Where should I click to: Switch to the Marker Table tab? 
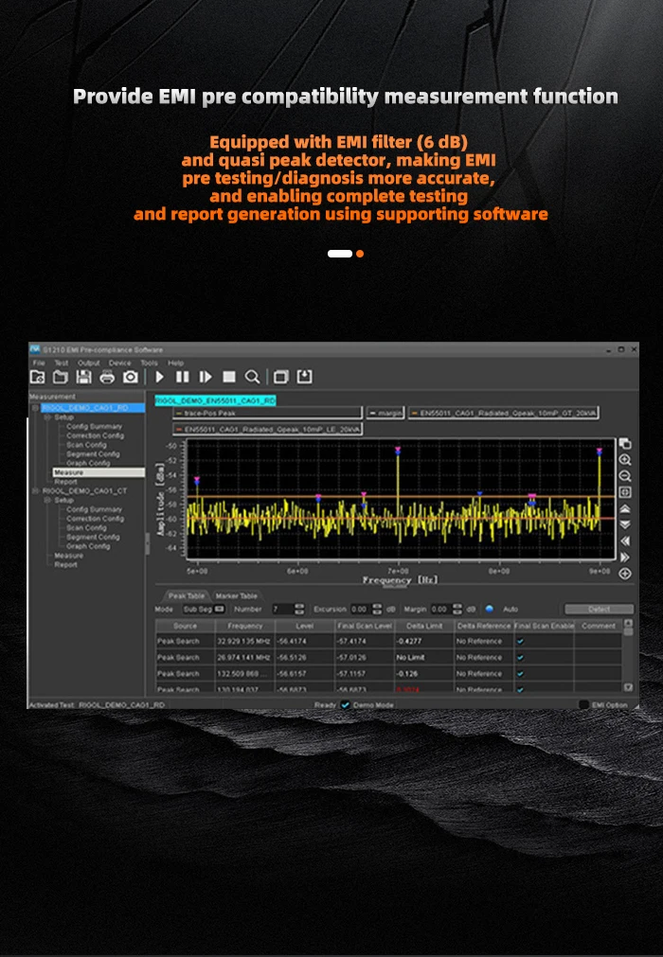point(236,596)
